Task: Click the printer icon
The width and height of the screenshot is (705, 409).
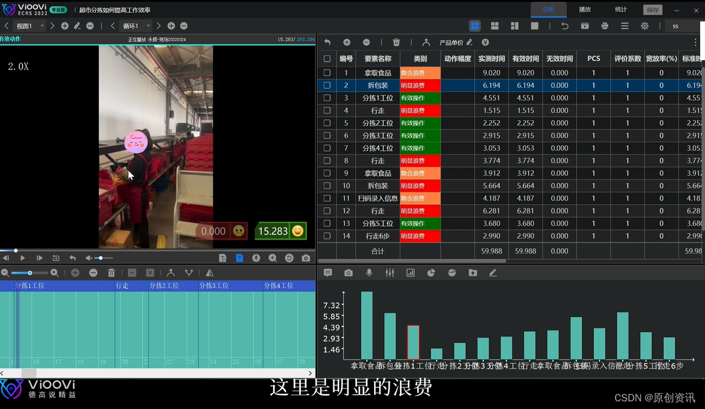Action: 605,26
